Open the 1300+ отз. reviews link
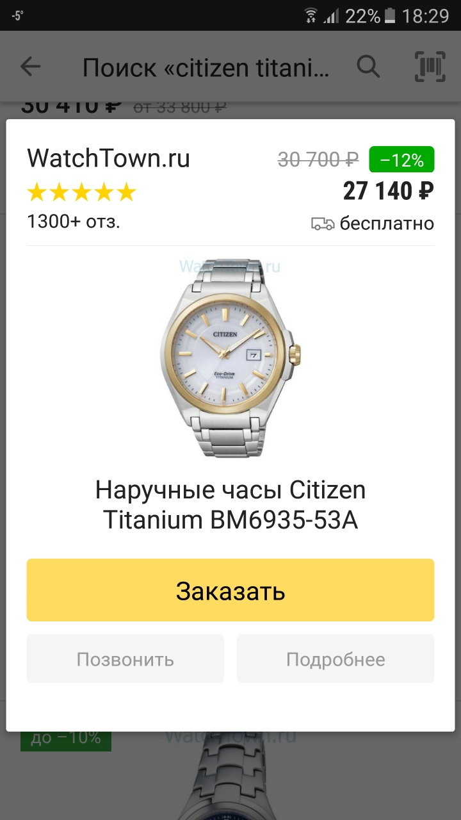Screen dimensions: 461x820 coord(74,222)
